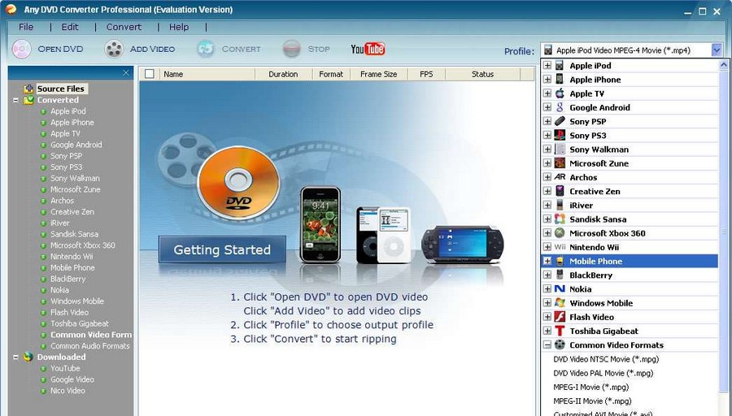Open the Profile dropdown arrow
The width and height of the screenshot is (732, 416).
tap(716, 50)
